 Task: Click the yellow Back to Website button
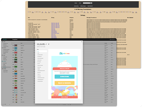click(x=65, y=83)
